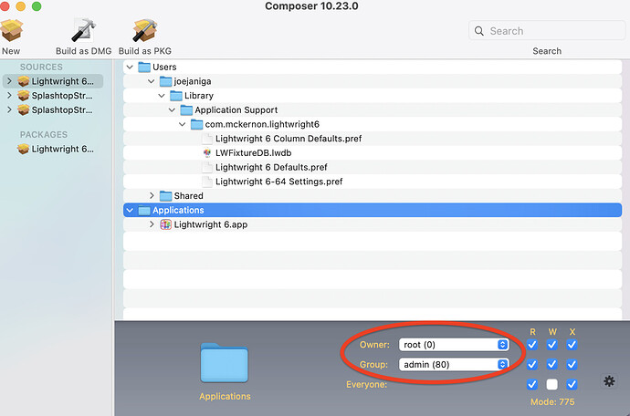This screenshot has width=630, height=416.
Task: Enable Everyone write permission checkbox
Action: coord(552,384)
